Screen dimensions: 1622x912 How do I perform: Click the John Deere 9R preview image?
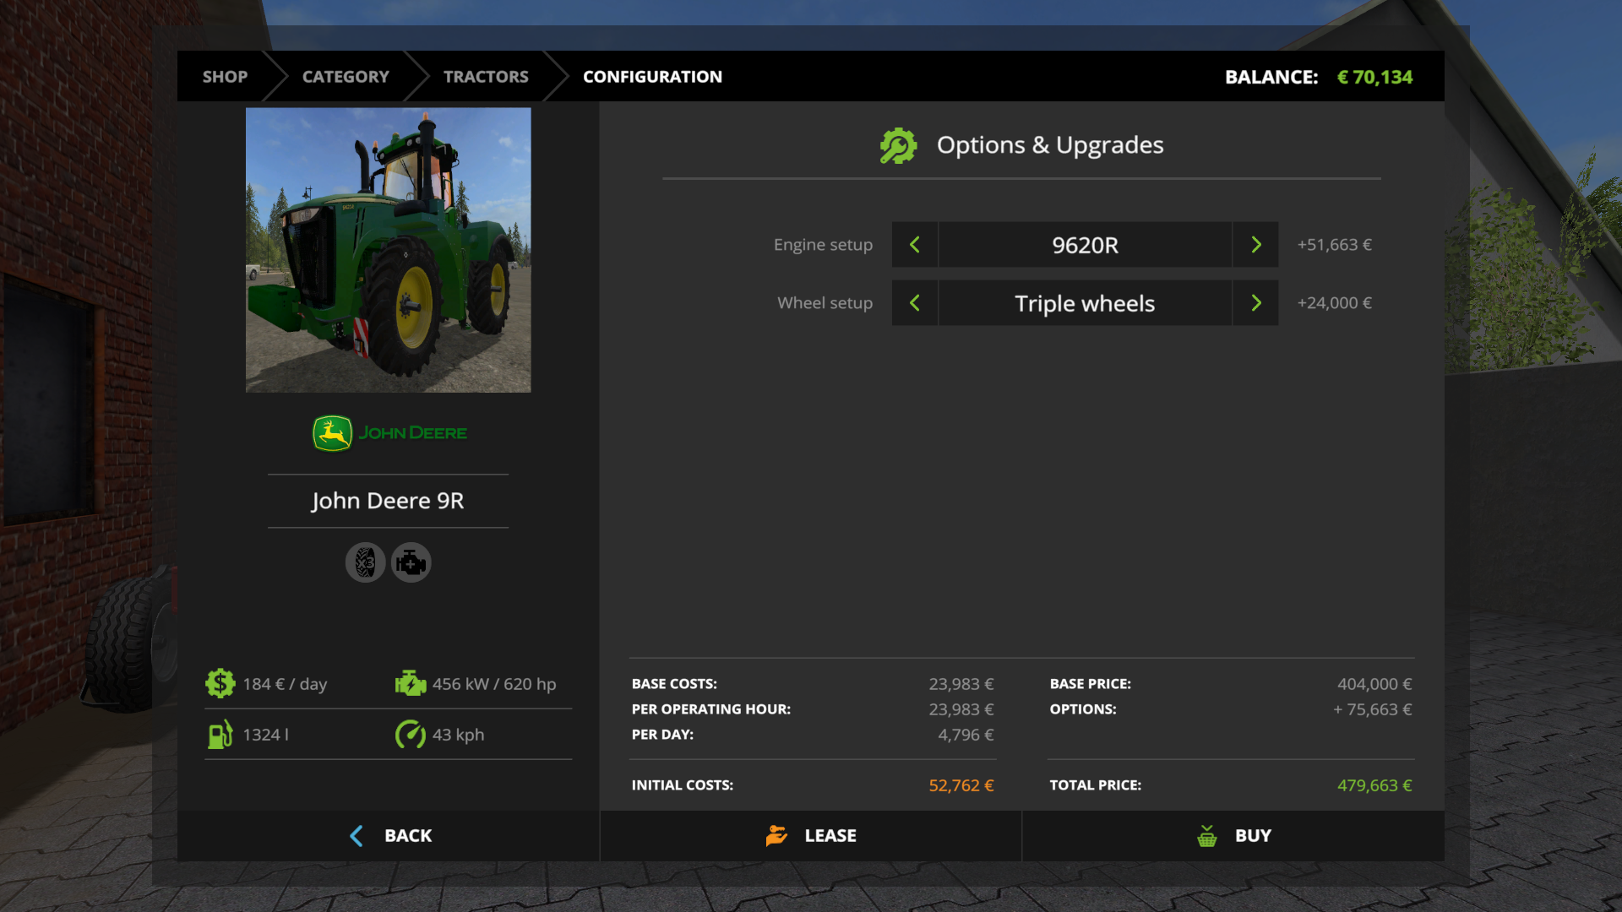[x=389, y=250]
